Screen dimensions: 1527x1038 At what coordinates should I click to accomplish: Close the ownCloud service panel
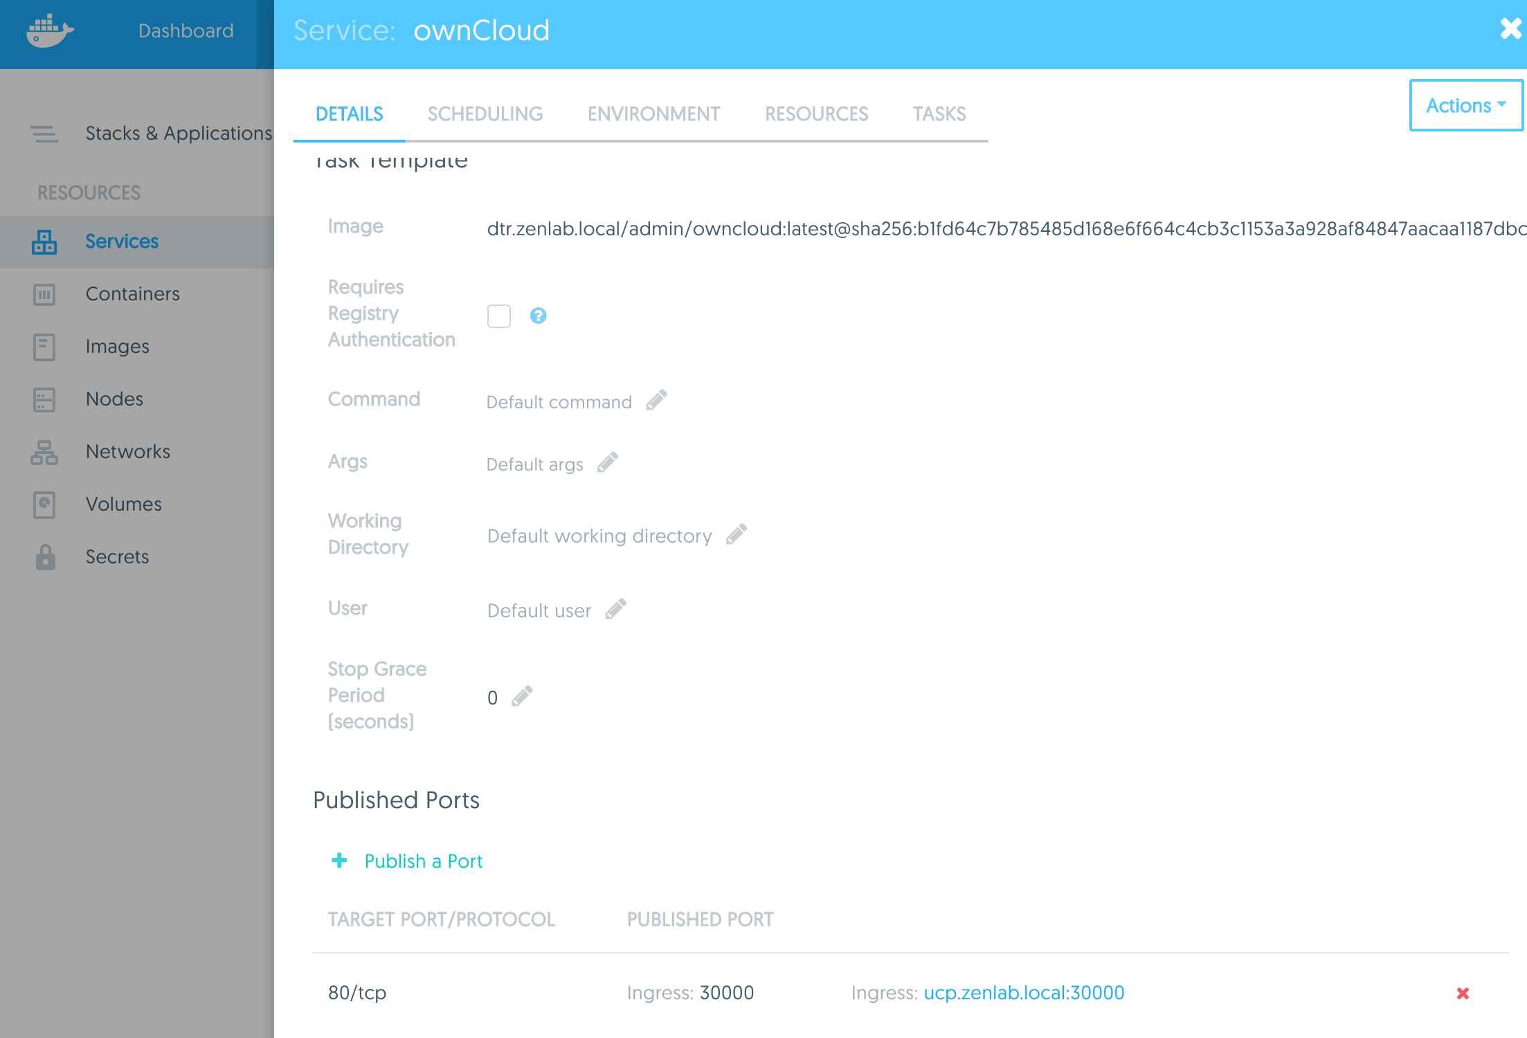point(1510,29)
